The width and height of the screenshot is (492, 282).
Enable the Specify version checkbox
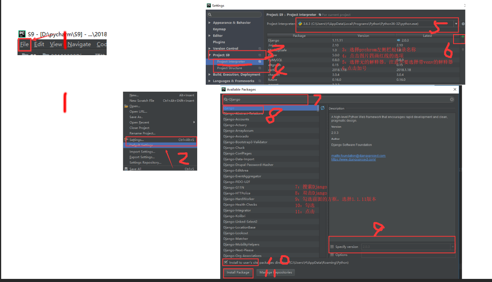(x=332, y=247)
